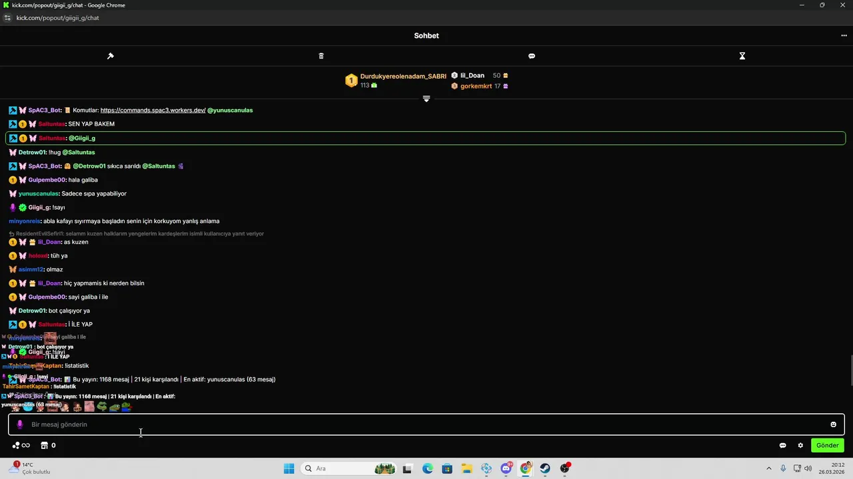
Task: Click @Detrow01 mention in the SpAC3_Bot hug reply
Action: [x=89, y=166]
